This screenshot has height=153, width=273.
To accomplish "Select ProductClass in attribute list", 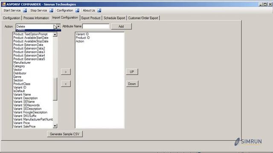I will [22, 84].
